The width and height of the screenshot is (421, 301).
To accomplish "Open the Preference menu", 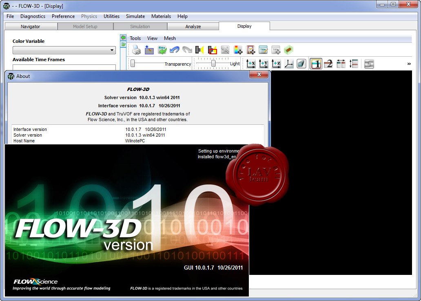I will (x=63, y=16).
